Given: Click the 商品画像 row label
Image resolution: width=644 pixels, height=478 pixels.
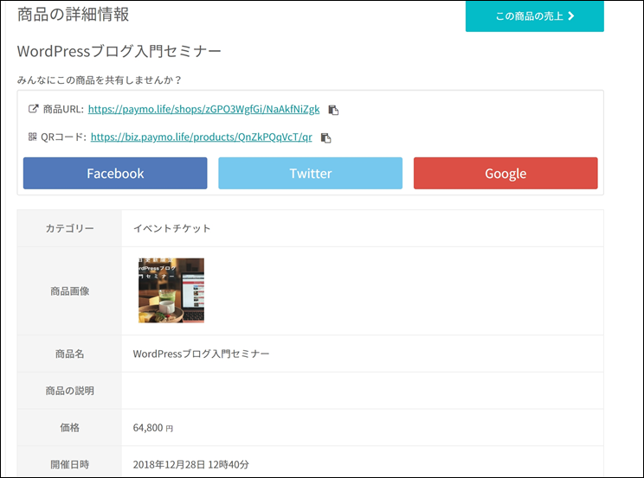Looking at the screenshot, I should tap(70, 291).
